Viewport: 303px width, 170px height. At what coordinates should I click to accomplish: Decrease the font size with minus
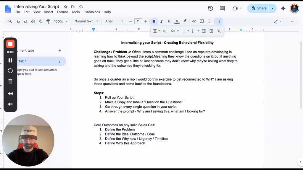coord(130,21)
